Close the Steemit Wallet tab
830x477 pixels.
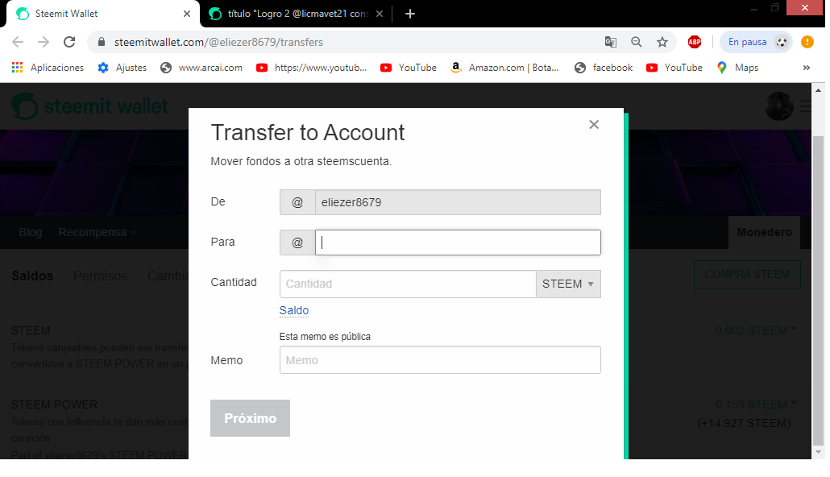(187, 14)
